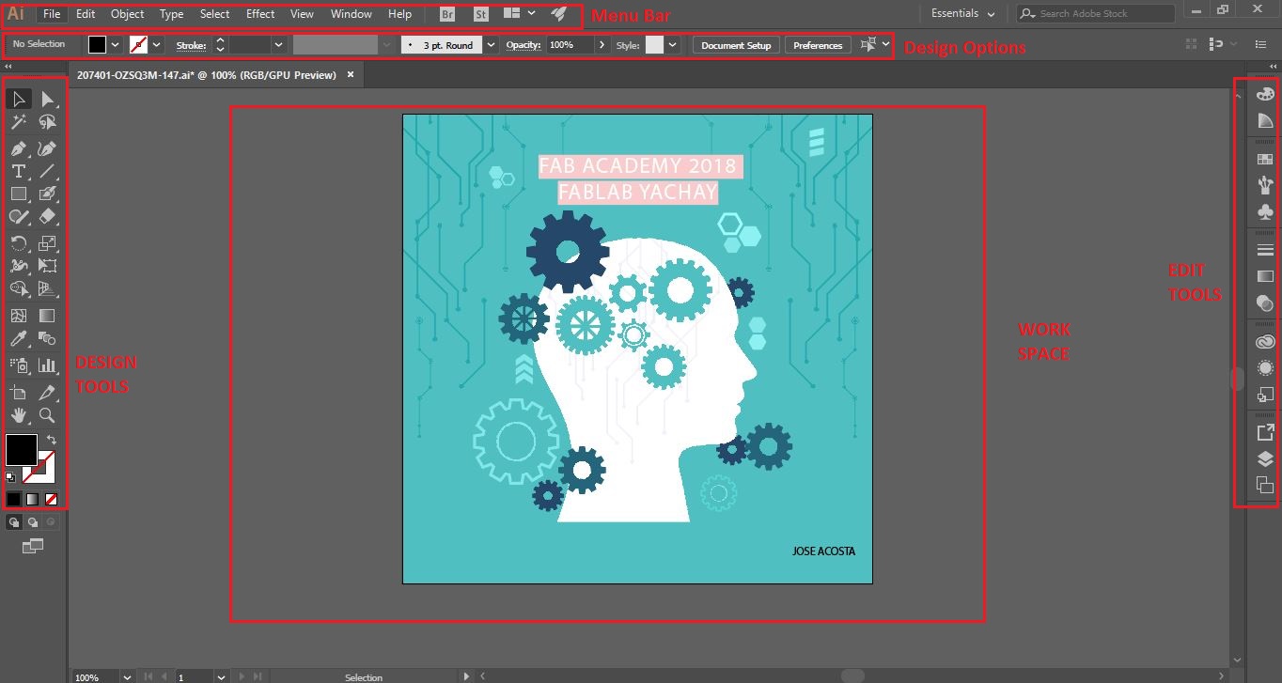The image size is (1282, 683).
Task: Click the Preferences button
Action: (818, 45)
